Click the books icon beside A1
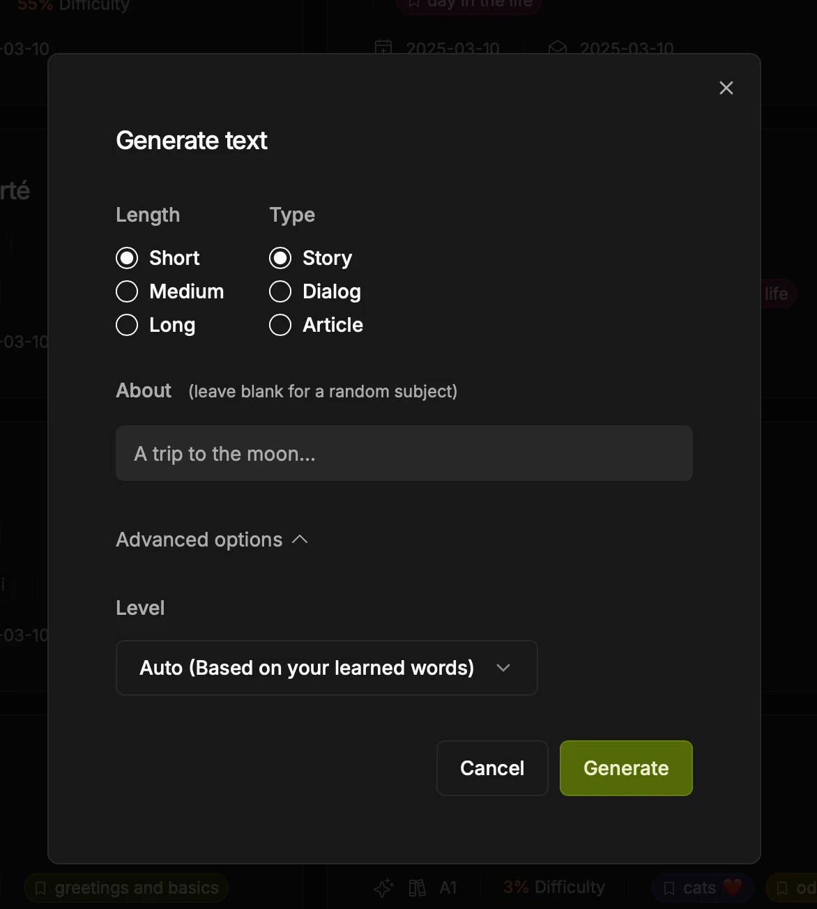Screen dimensions: 817x909 (x=417, y=888)
